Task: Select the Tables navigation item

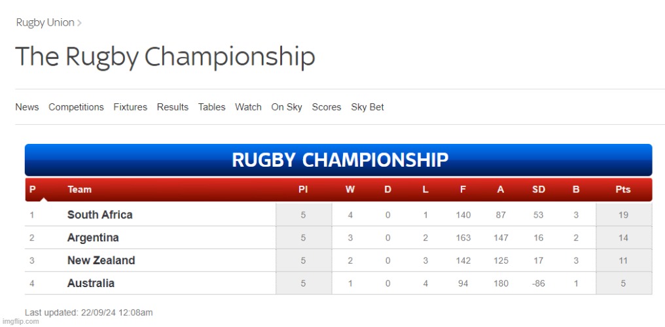Action: click(x=211, y=107)
